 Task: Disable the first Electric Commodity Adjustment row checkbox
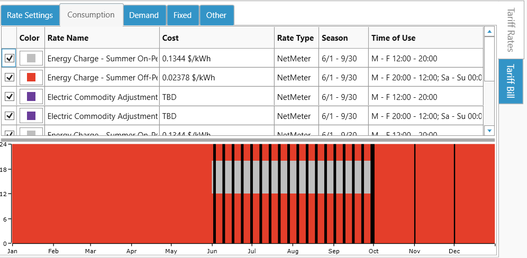pyautogui.click(x=9, y=97)
